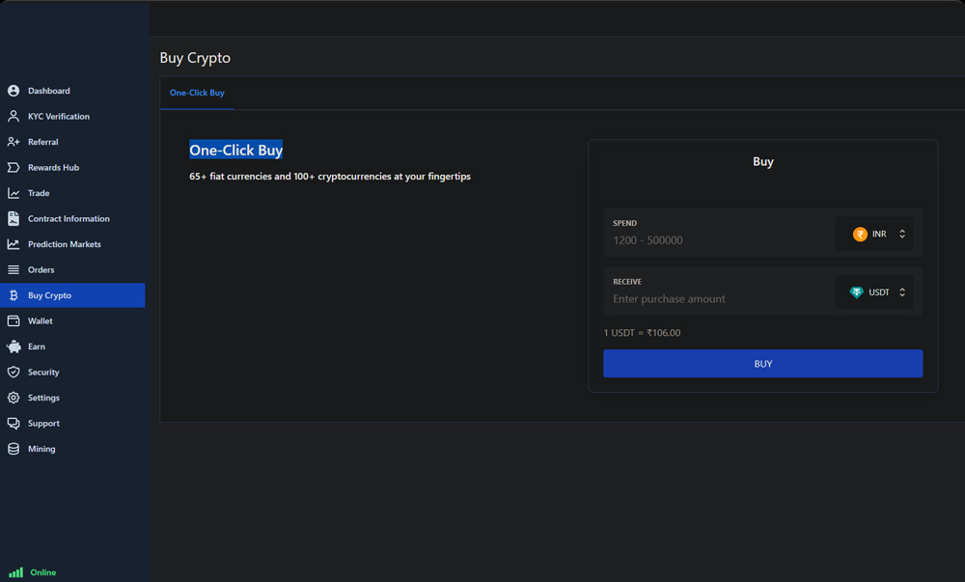
Task: Open the USDT cryptocurrency dropdown
Action: pyautogui.click(x=874, y=292)
